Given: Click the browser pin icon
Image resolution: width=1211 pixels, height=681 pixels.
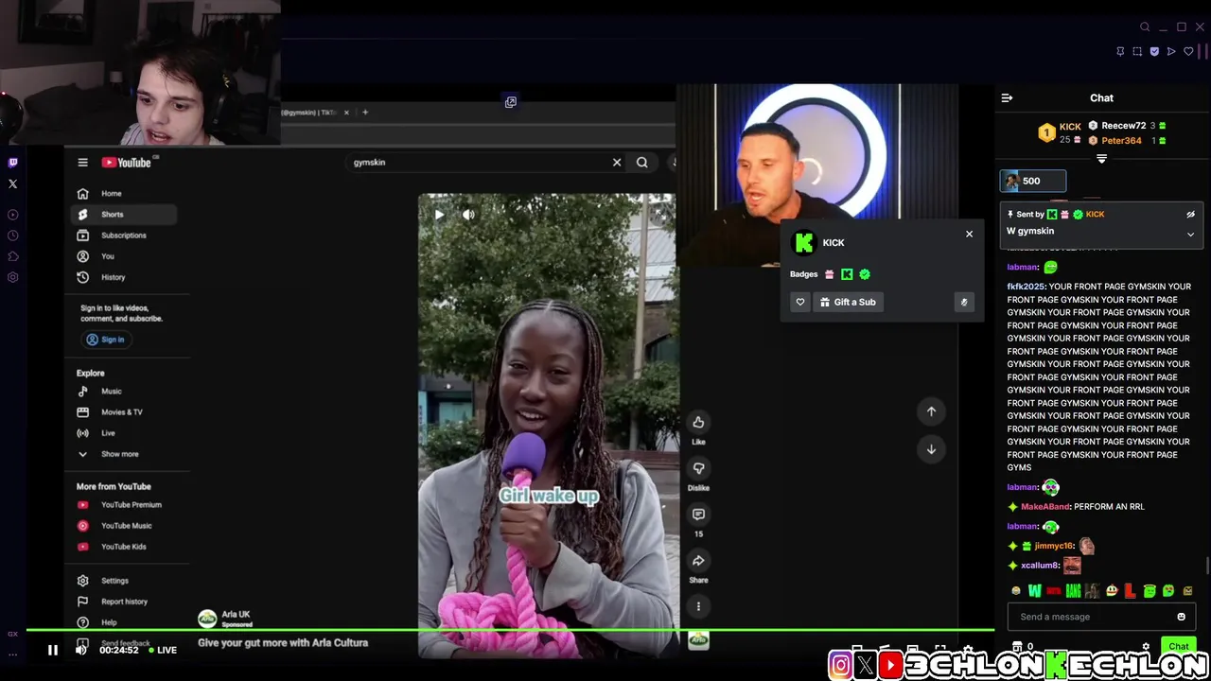Looking at the screenshot, I should (1120, 52).
